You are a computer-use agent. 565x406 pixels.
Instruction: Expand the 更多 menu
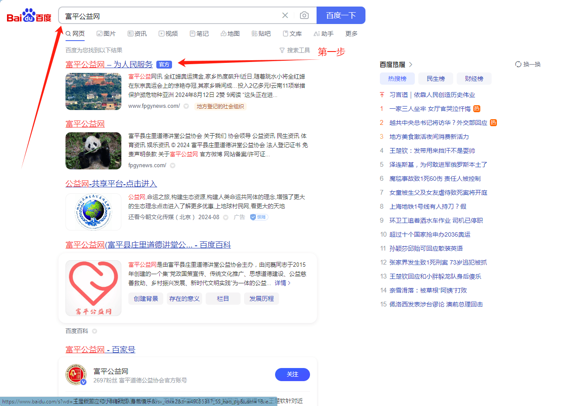[351, 34]
